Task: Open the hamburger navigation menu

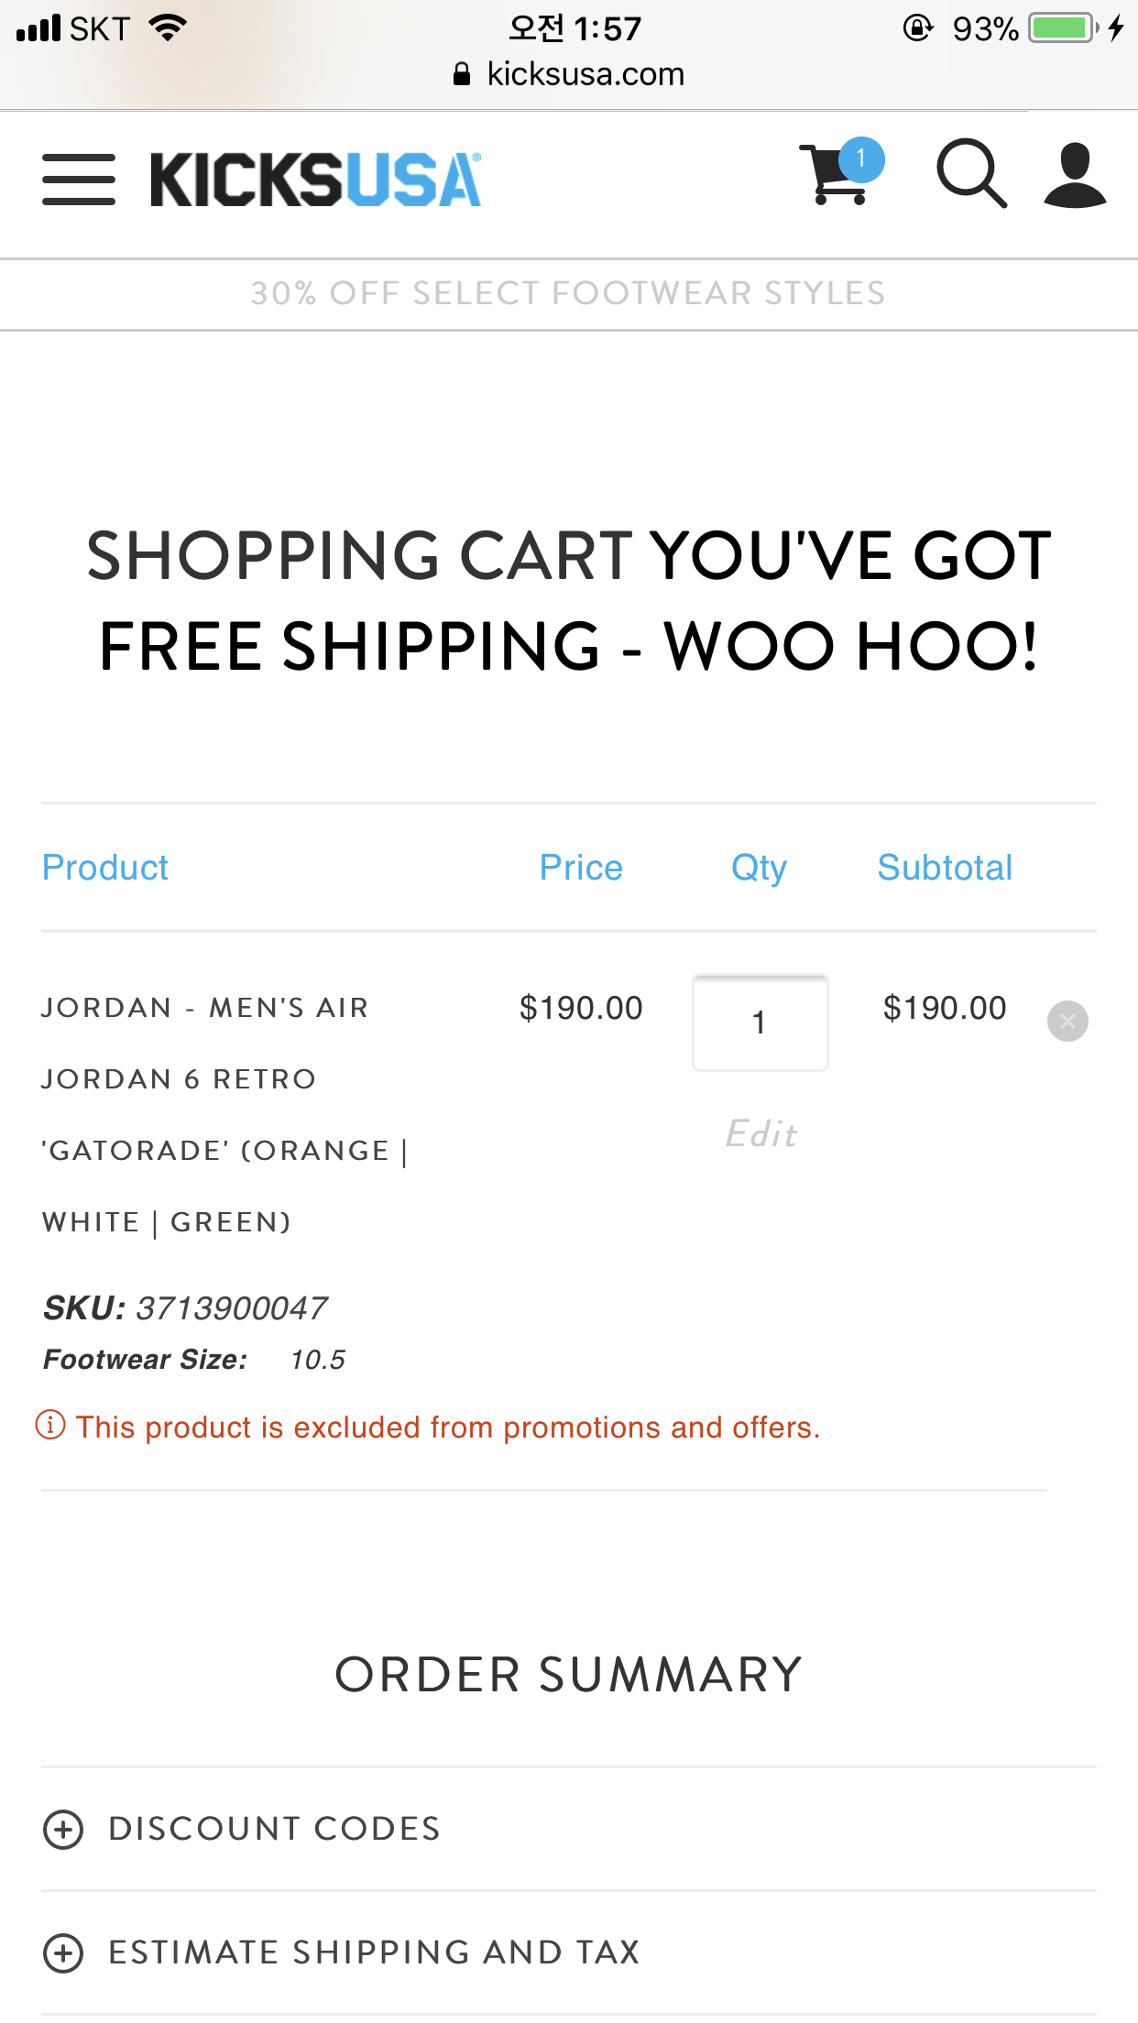Action: click(79, 179)
